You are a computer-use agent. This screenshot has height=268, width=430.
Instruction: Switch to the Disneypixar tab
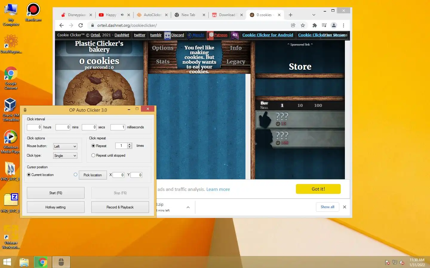[x=77, y=15]
